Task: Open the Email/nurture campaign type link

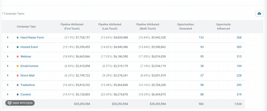Action: point(29,66)
